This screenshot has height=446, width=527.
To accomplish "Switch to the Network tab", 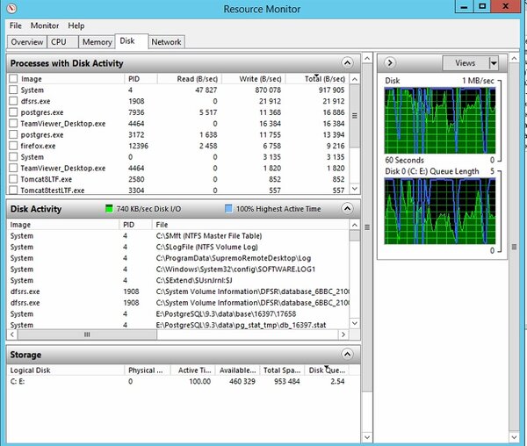I will 166,42.
